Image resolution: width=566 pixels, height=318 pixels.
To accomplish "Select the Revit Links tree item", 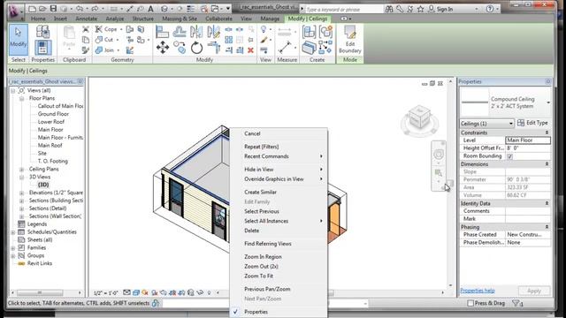I will [x=39, y=263].
